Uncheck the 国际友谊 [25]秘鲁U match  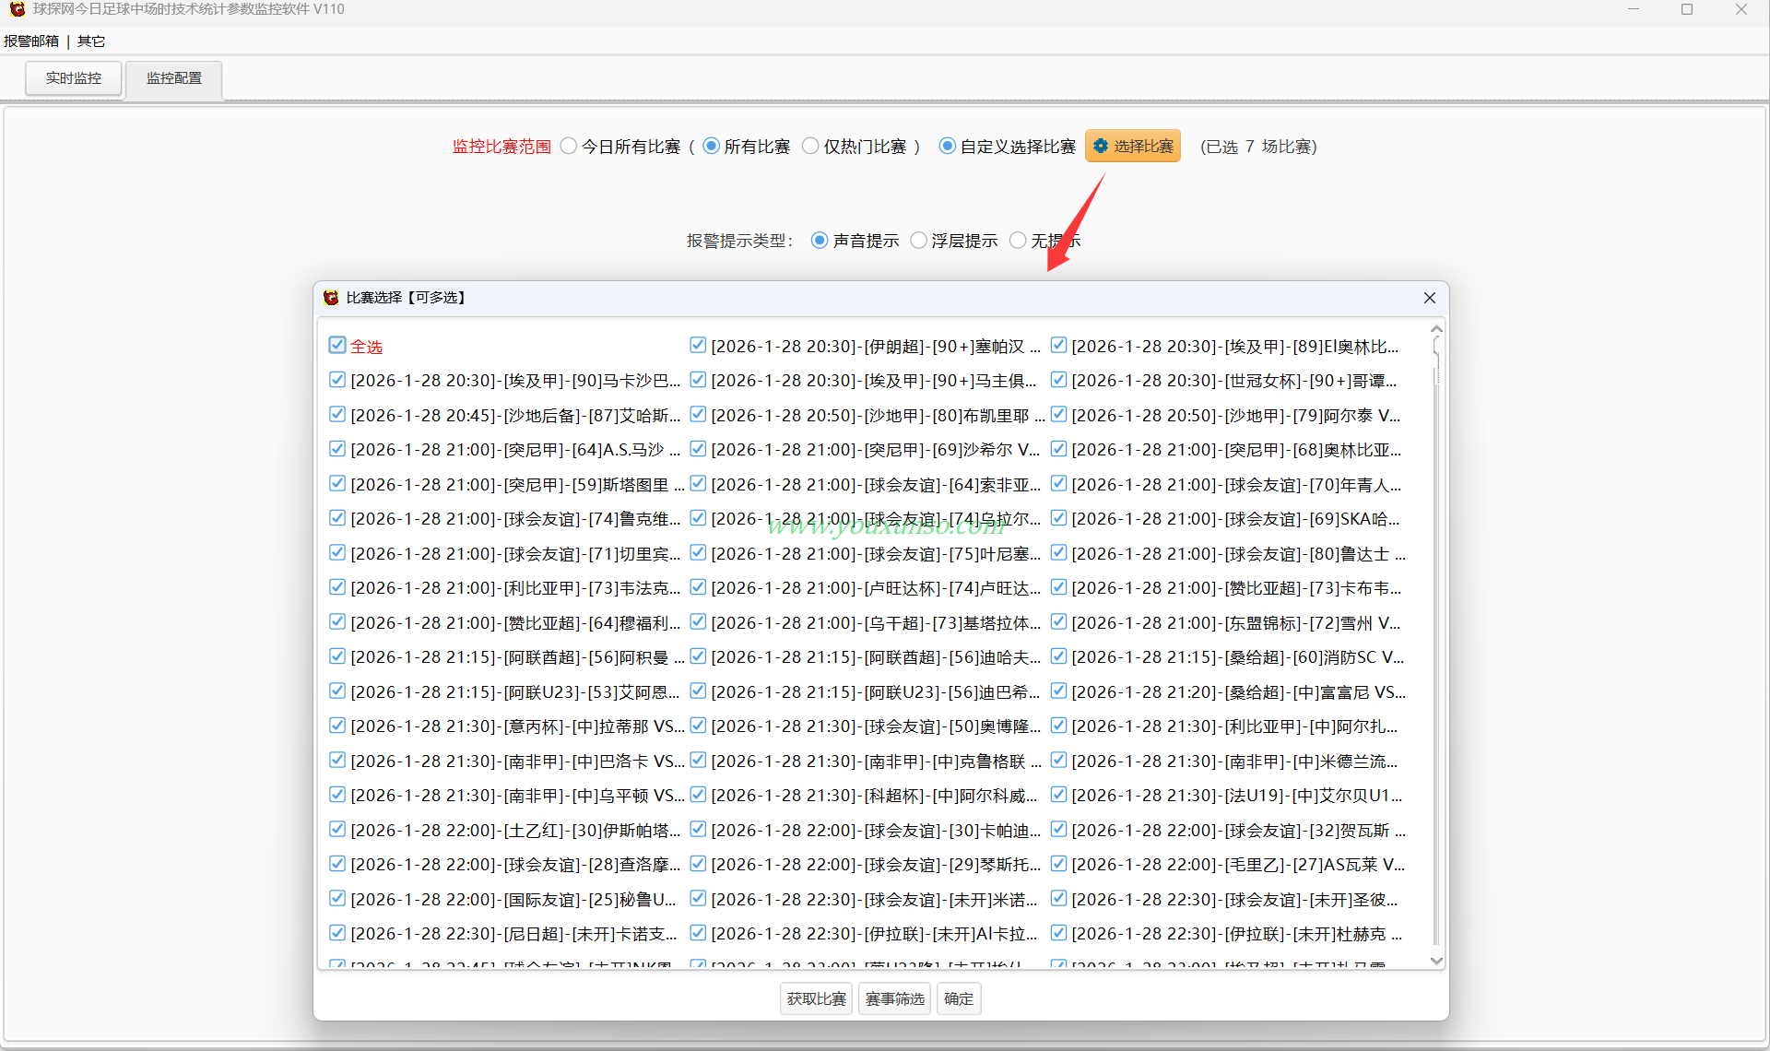[x=337, y=899]
